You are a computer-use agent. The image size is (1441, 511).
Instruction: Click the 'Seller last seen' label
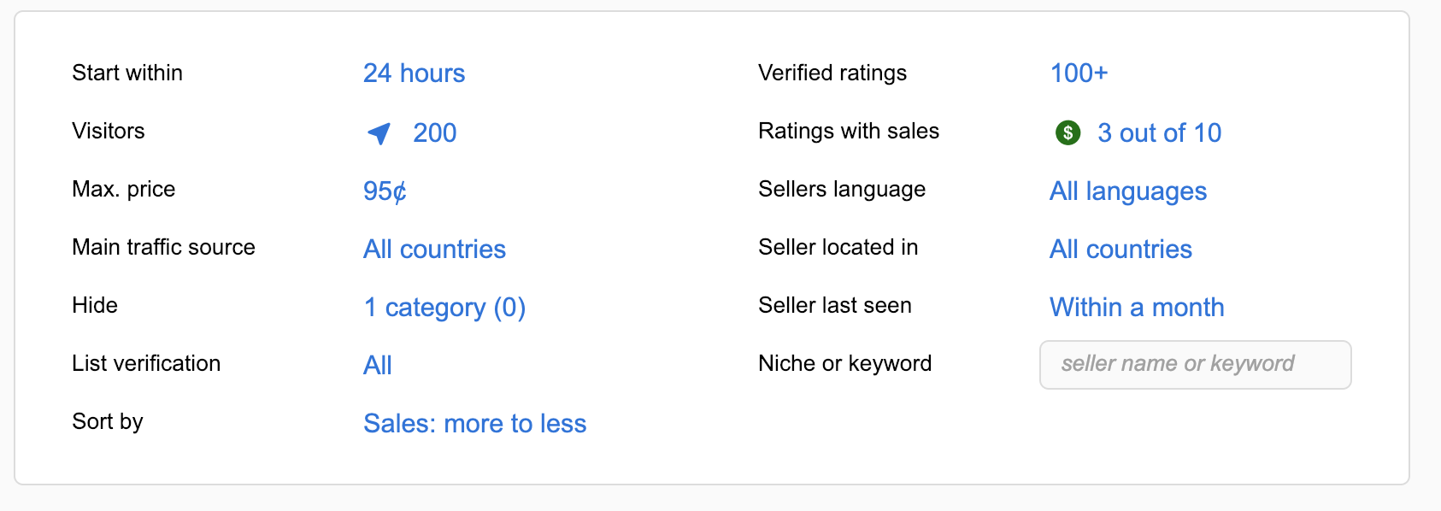[835, 305]
